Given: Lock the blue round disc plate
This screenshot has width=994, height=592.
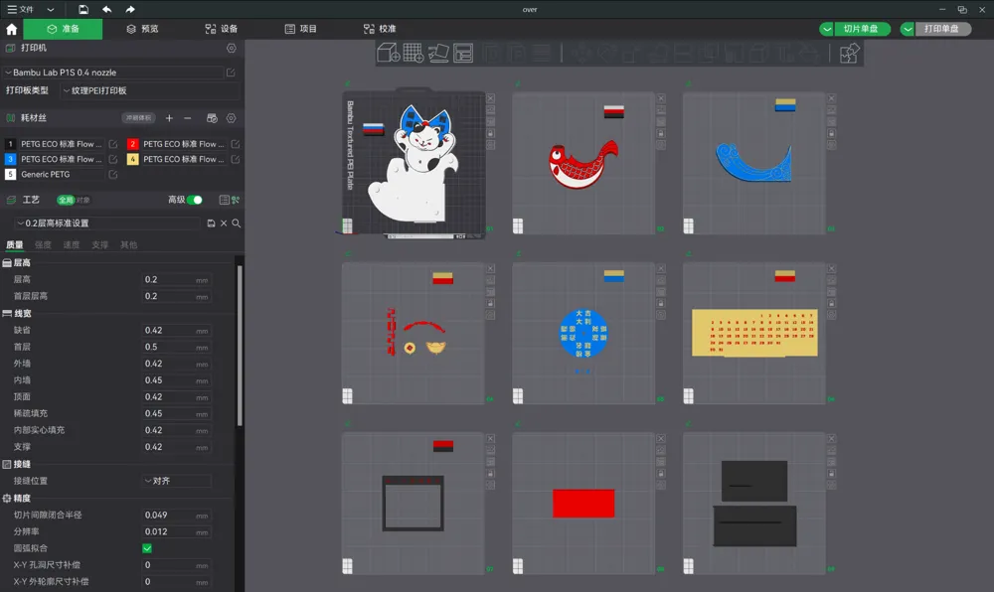Looking at the screenshot, I should pos(661,304).
